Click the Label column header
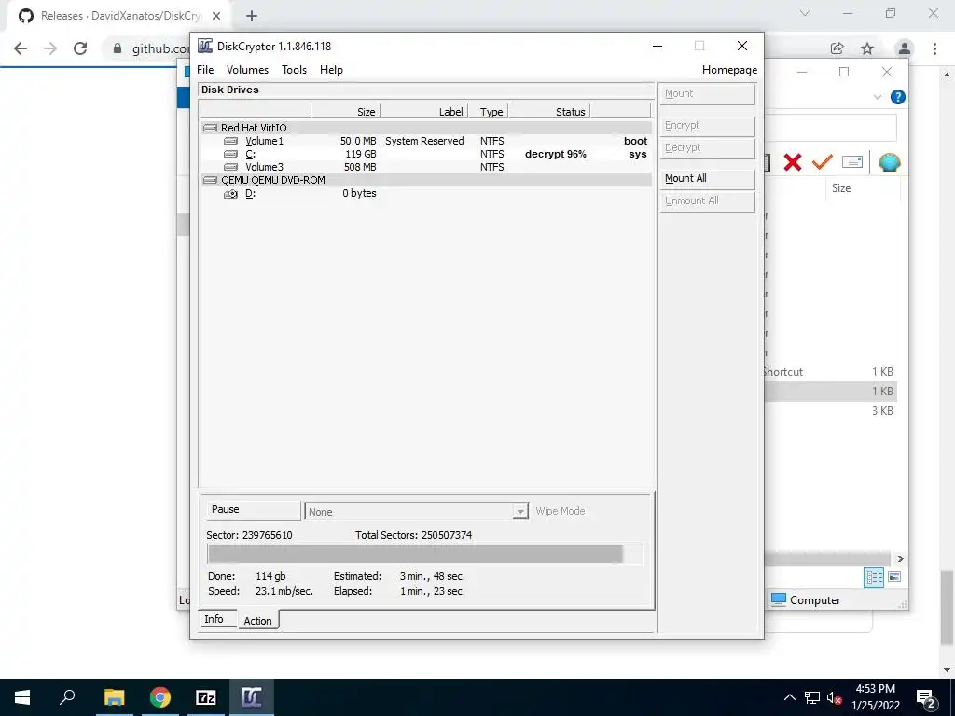Screen dimensions: 955x716 click(424, 112)
